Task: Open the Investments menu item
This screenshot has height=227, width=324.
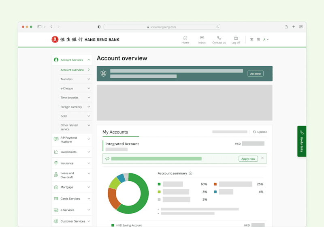Action: pyautogui.click(x=72, y=152)
